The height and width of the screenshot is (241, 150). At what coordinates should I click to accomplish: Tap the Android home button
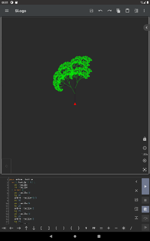(75, 236)
